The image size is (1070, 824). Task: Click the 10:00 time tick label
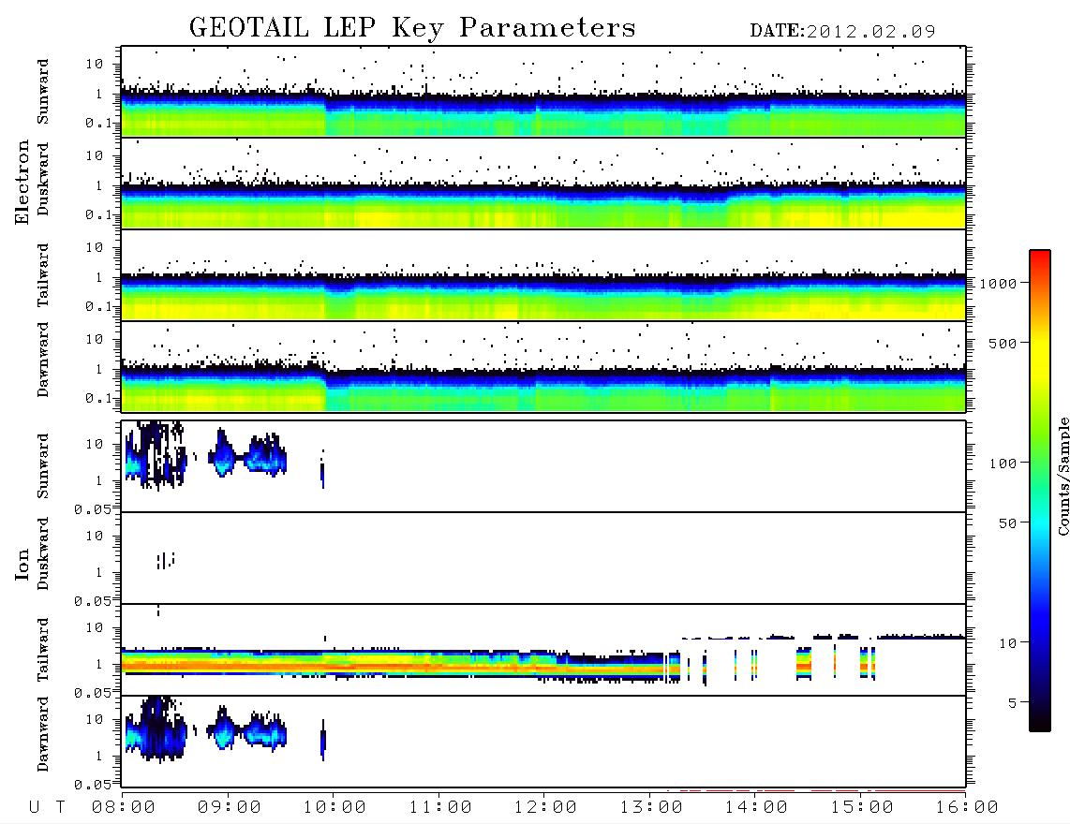(334, 807)
